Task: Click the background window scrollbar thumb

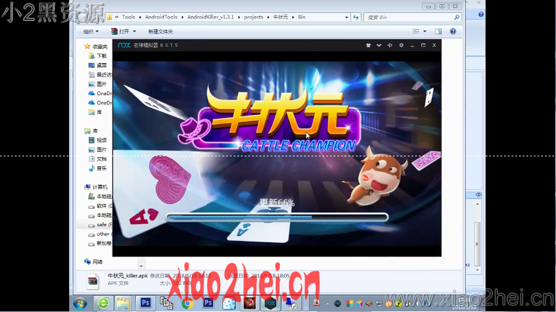Action: click(478, 243)
